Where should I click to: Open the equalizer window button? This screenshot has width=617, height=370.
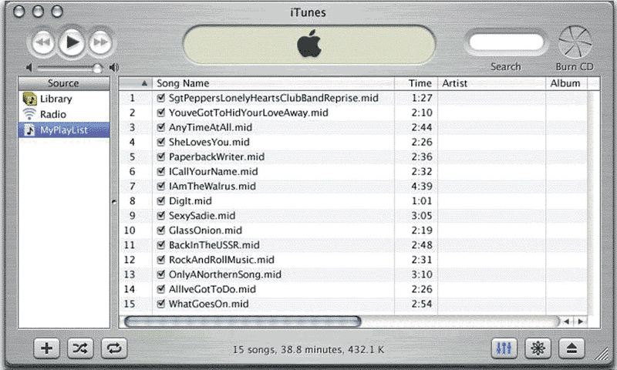[x=505, y=348]
